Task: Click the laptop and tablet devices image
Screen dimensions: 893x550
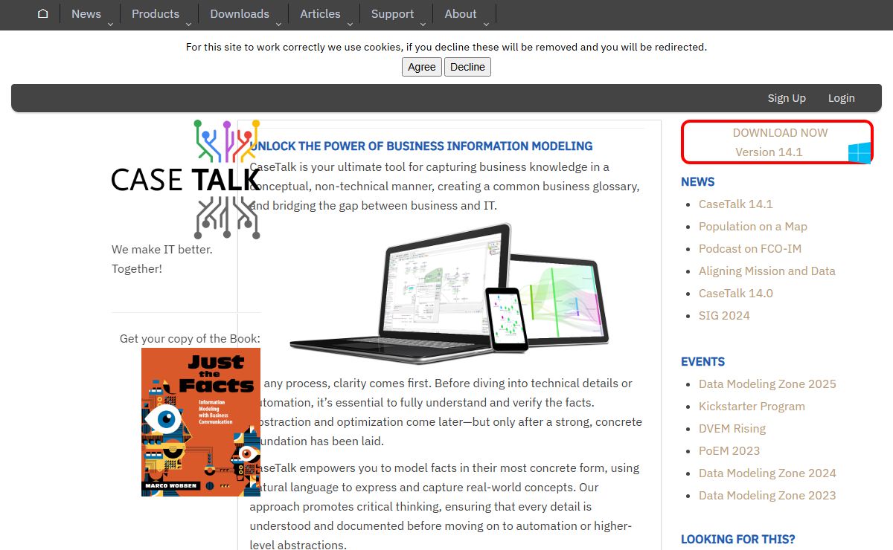Action: (449, 292)
